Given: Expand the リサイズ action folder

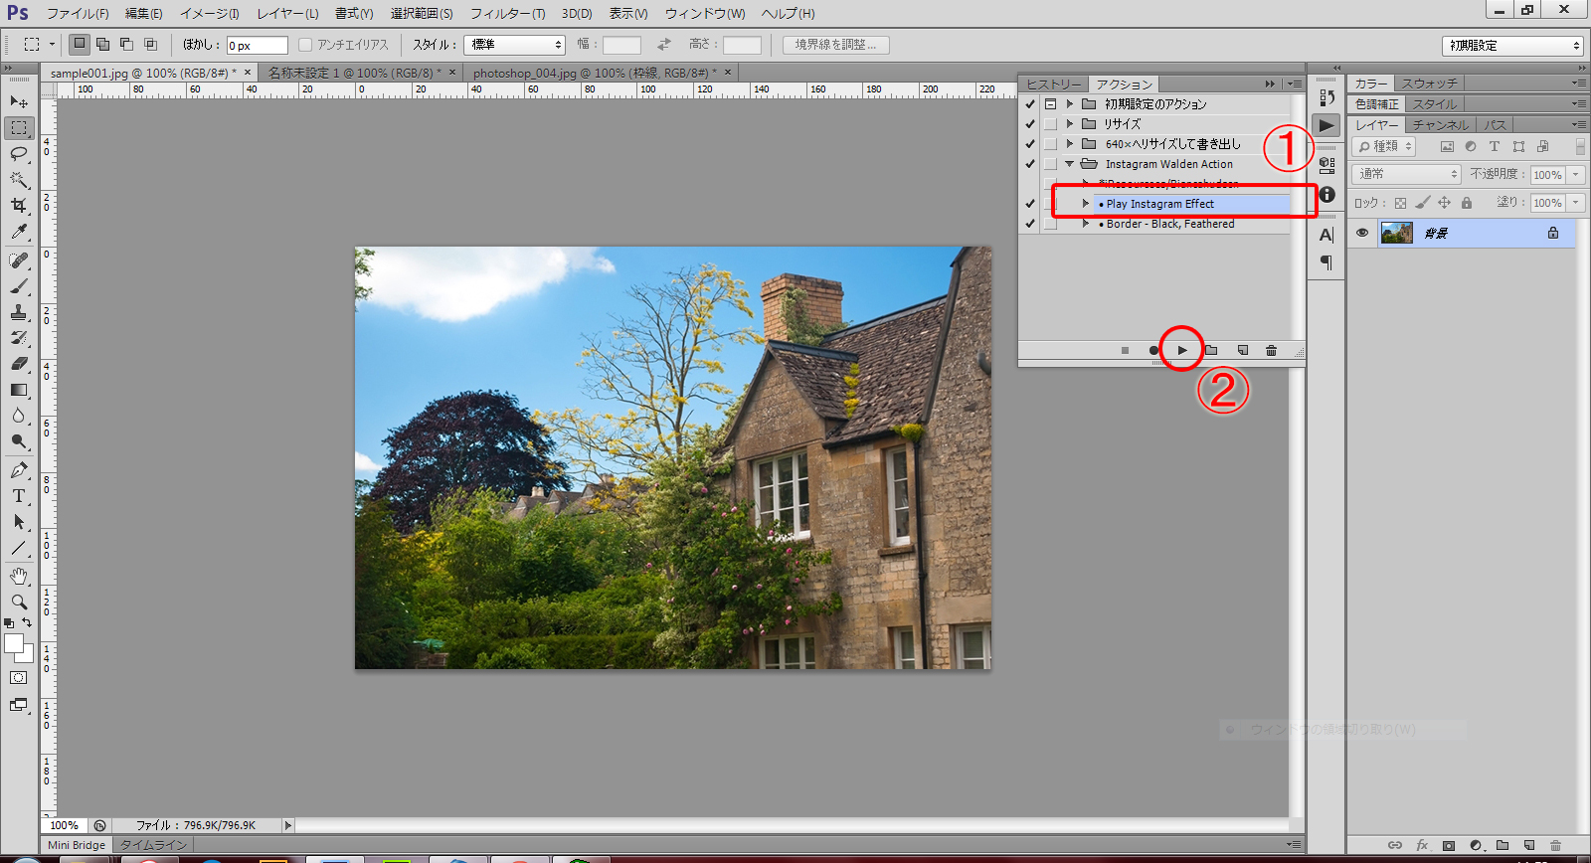Looking at the screenshot, I should click(x=1070, y=124).
